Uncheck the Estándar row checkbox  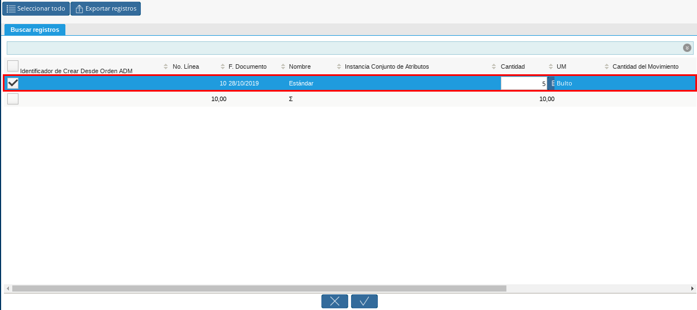tap(13, 83)
